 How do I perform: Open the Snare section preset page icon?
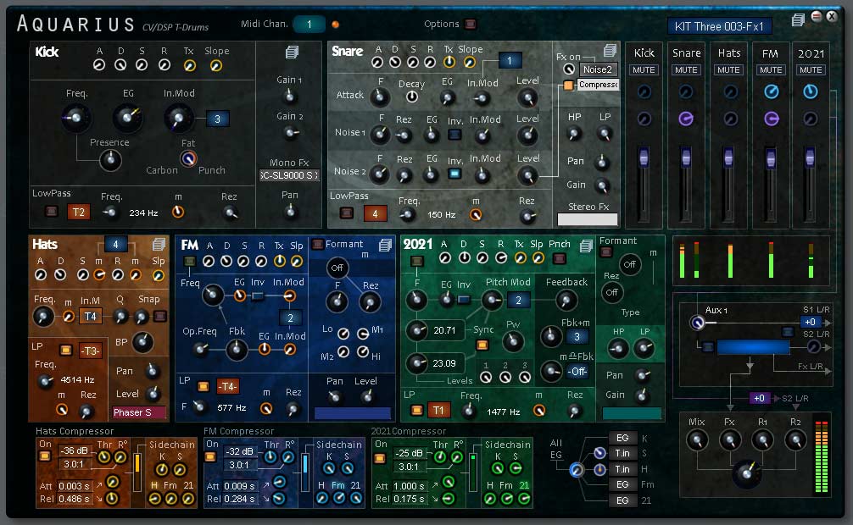click(610, 51)
